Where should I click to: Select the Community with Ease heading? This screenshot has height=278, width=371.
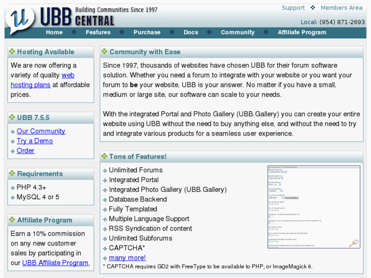coord(145,52)
